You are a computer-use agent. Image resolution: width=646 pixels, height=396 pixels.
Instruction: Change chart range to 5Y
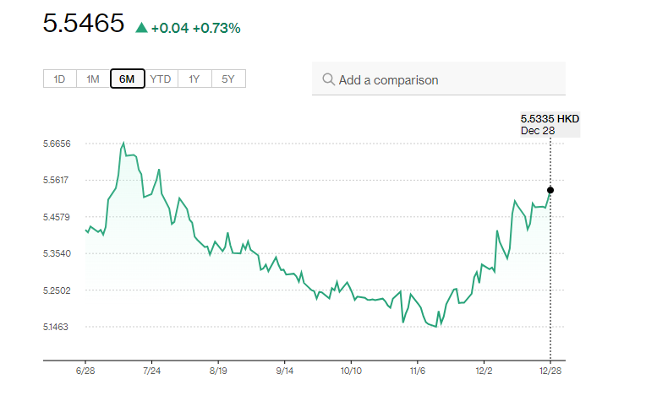pos(228,79)
